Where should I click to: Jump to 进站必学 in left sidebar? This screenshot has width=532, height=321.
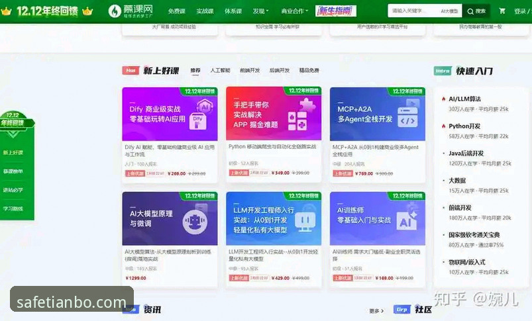13,190
